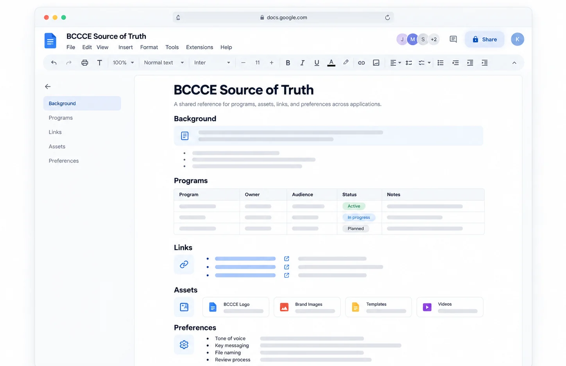This screenshot has width=566, height=366.
Task: Open the Videos asset card
Action: tap(450, 307)
